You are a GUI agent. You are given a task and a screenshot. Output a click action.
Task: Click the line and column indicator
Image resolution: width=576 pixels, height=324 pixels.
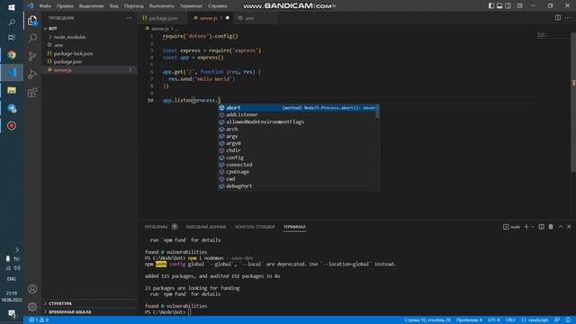point(427,320)
